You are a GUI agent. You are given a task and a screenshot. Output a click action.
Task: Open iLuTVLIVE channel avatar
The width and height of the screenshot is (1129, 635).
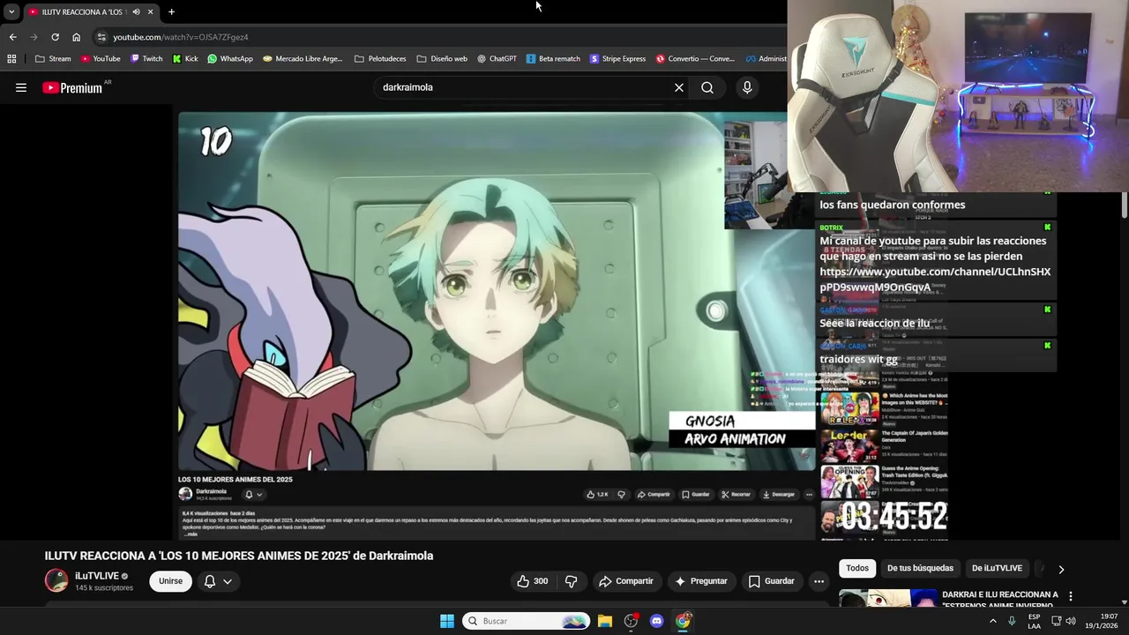pos(56,580)
